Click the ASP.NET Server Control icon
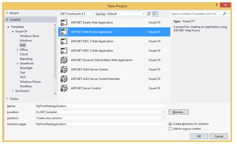Image resolution: width=237 pixels, height=145 pixels. click(x=64, y=88)
